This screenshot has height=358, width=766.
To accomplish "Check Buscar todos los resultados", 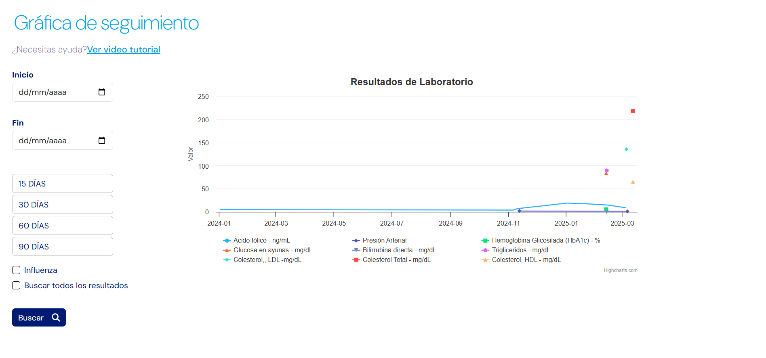I will tap(16, 285).
